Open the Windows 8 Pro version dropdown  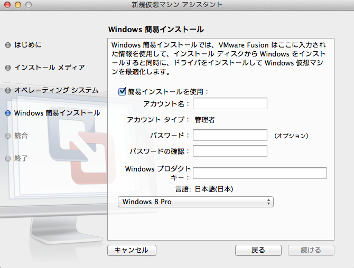tap(194, 202)
